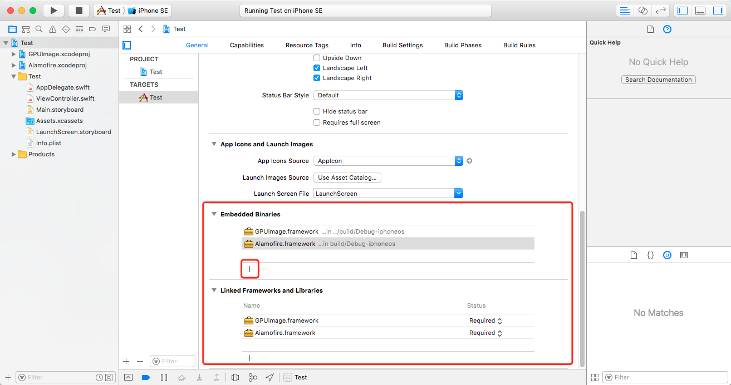Toggle the utilities panel visibility
This screenshot has height=385, width=731.
[x=718, y=11]
